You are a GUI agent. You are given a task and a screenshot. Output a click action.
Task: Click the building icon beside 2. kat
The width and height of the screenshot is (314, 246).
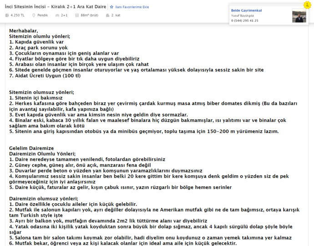coord(107,15)
